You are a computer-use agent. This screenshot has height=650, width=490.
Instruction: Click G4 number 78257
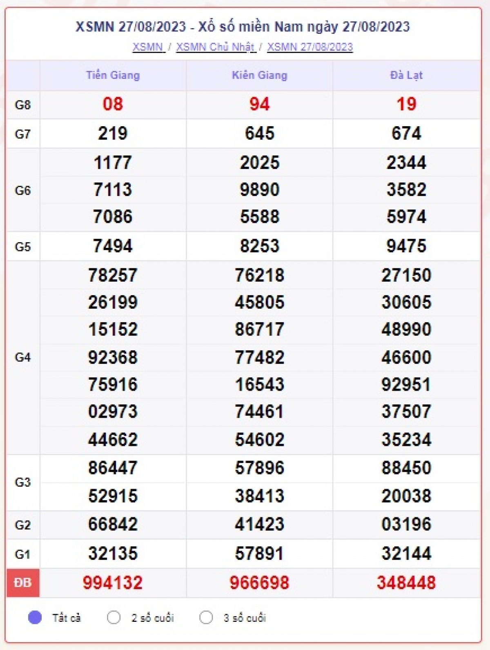pos(113,275)
